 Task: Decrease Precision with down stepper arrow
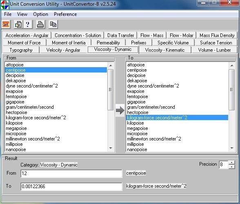pyautogui.click(x=232, y=167)
